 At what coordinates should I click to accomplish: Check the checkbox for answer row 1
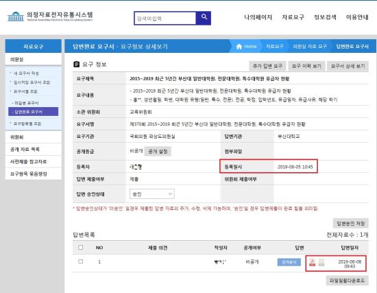[x=81, y=261]
